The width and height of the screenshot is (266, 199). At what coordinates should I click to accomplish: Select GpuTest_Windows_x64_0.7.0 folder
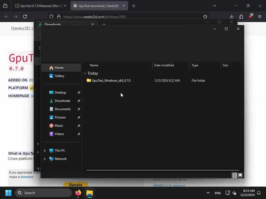(111, 81)
